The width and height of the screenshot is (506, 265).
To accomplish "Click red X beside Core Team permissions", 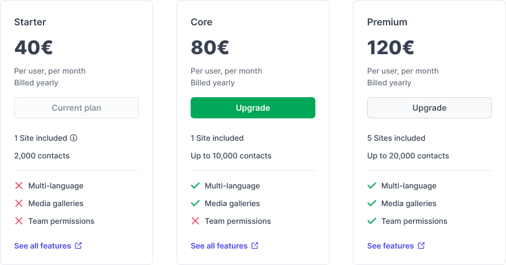I will pyautogui.click(x=195, y=221).
